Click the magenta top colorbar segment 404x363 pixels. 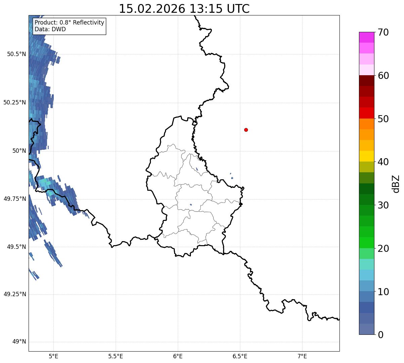point(367,37)
